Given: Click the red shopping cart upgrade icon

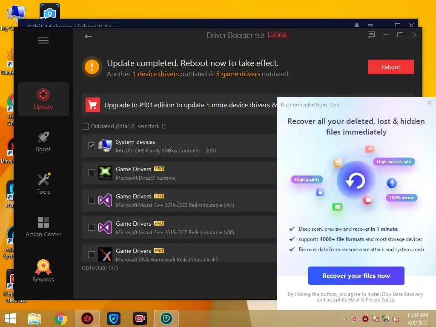Looking at the screenshot, I should point(92,105).
